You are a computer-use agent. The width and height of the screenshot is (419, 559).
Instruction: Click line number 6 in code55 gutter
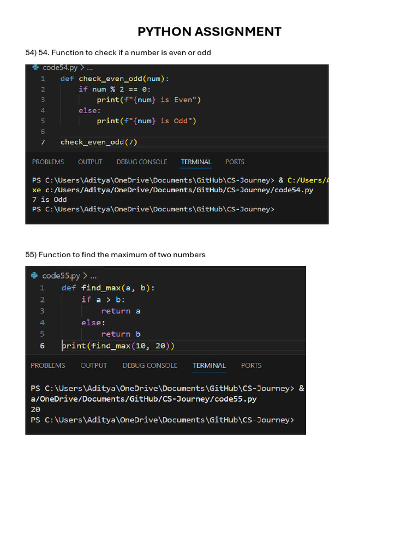42,346
